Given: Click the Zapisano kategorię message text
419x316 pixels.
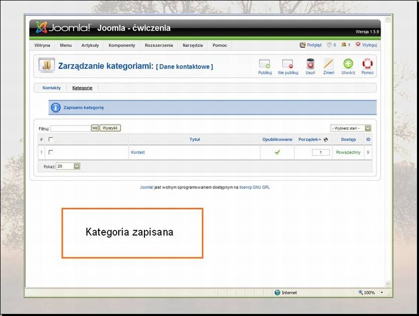Looking at the screenshot, I should tap(83, 107).
